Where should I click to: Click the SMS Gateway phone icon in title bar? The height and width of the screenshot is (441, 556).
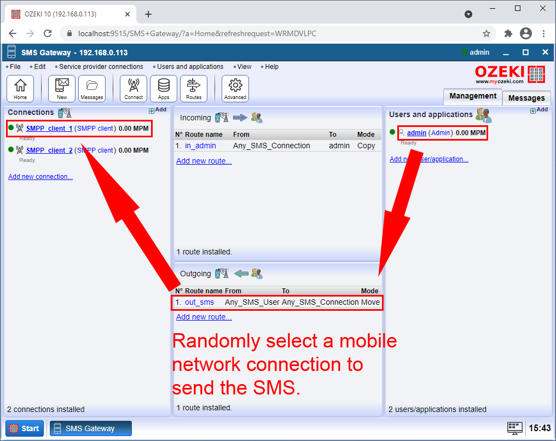(11, 52)
